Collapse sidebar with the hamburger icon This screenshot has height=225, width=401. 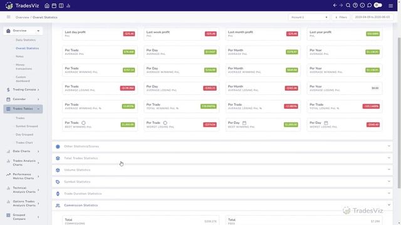coord(8,17)
